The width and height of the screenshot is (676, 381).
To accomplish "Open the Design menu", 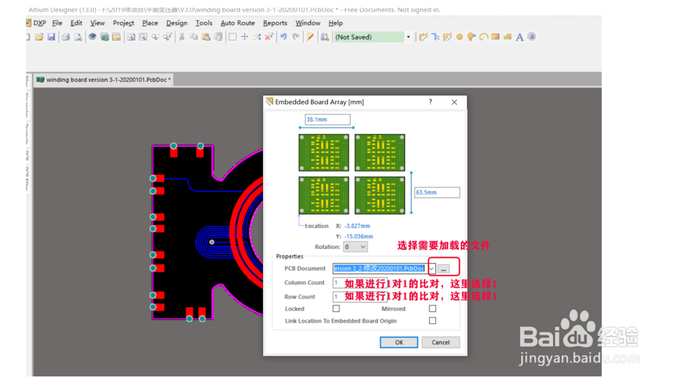I will click(176, 23).
